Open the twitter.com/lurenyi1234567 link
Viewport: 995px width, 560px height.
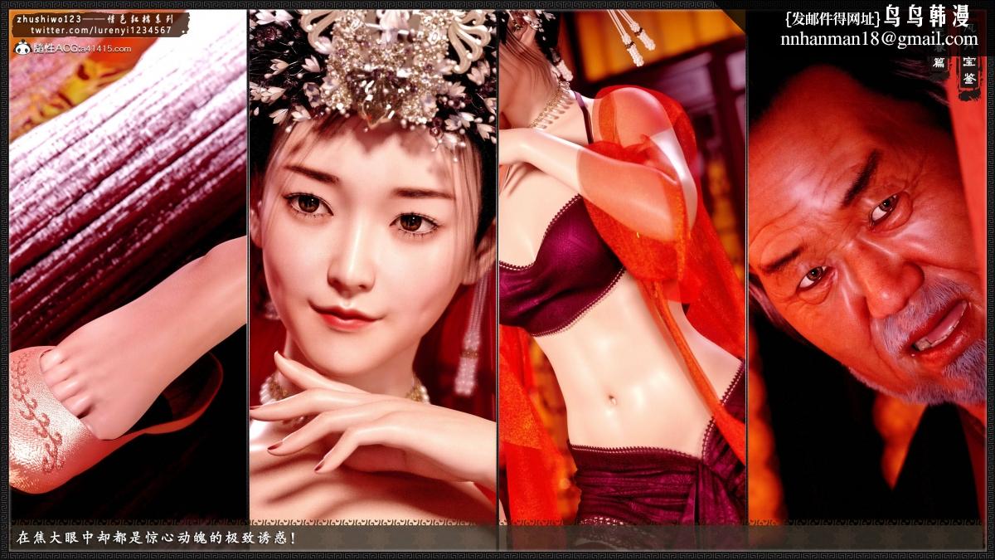pyautogui.click(x=100, y=30)
